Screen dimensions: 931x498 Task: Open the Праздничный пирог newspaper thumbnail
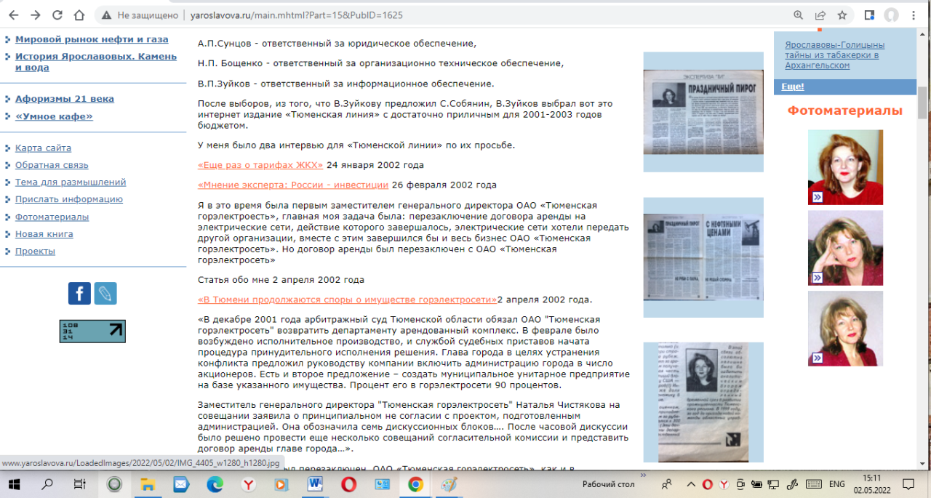point(703,112)
